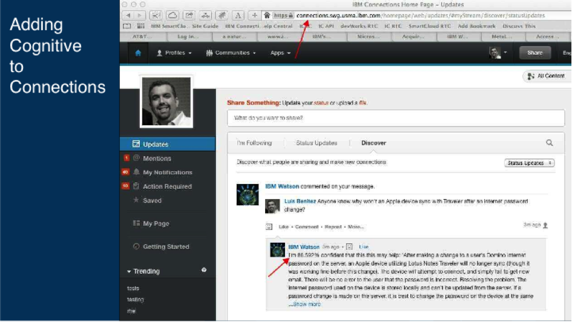Select Updates in the sidebar
Image resolution: width=572 pixels, height=322 pixels.
[x=168, y=144]
